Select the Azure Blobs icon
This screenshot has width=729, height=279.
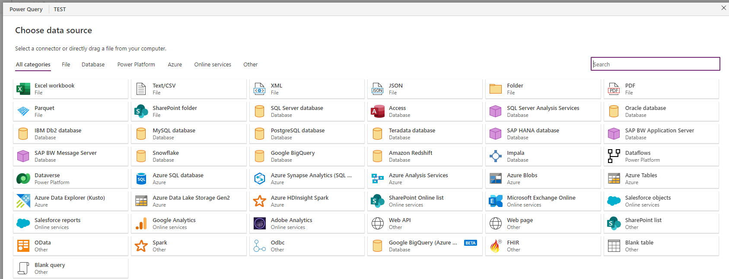(x=496, y=179)
